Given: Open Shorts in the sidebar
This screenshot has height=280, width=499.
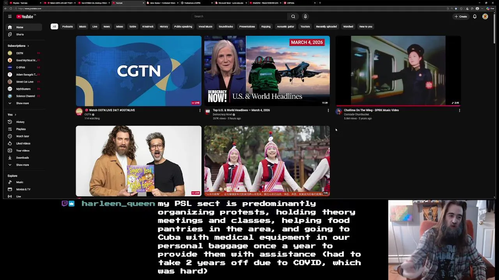Looking at the screenshot, I should click(x=24, y=34).
